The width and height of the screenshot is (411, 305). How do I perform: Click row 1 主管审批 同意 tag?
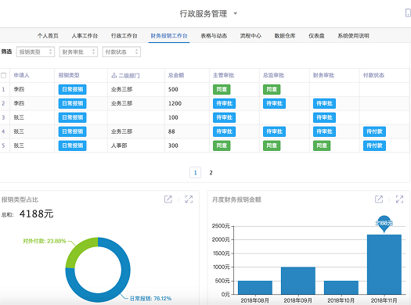click(x=222, y=89)
